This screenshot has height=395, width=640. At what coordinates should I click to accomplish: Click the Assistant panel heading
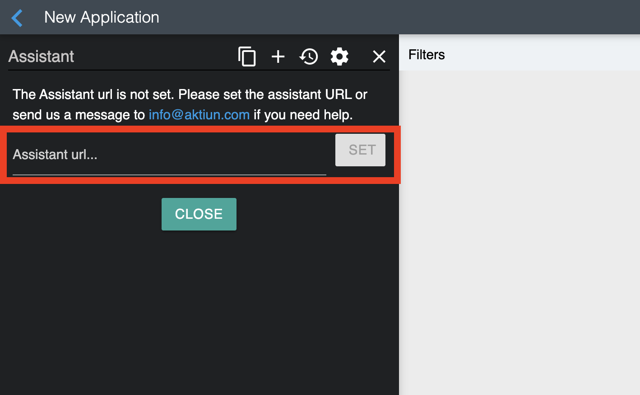[41, 56]
